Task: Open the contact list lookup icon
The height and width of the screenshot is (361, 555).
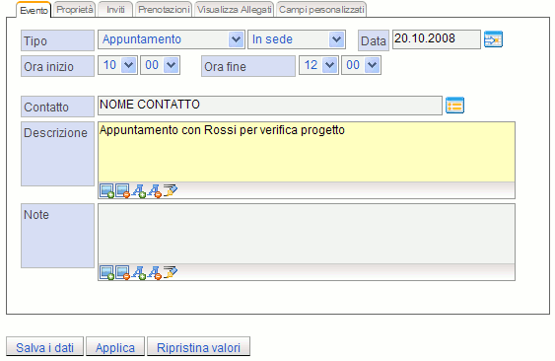Action: 454,106
